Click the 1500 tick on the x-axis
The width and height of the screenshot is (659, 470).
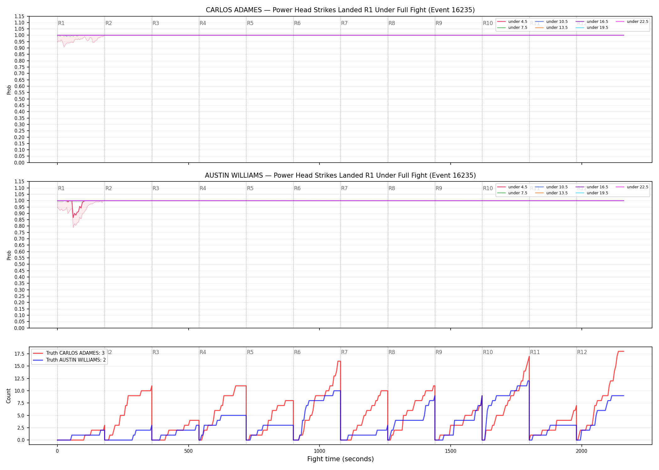coord(451,451)
